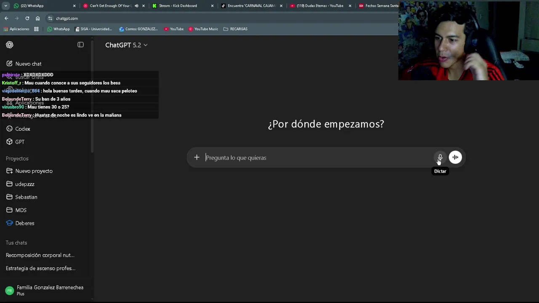539x303 pixels.
Task: Start voice mode with the waveform button
Action: 455,157
